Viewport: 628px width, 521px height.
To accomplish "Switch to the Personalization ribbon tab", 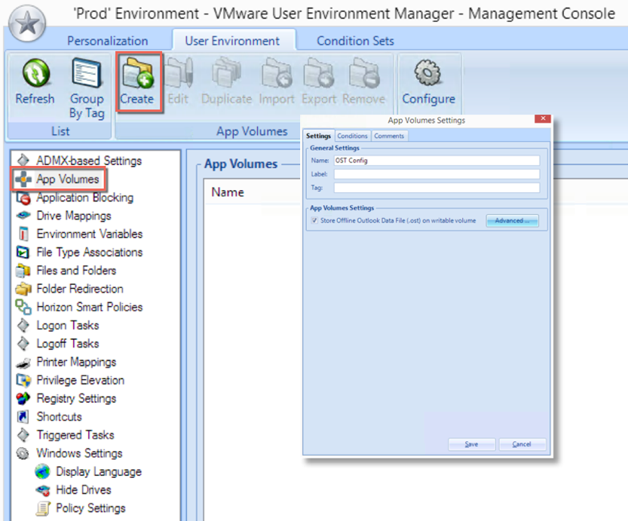I will pyautogui.click(x=107, y=41).
